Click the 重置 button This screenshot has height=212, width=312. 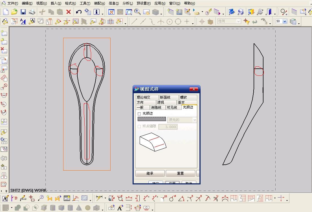(x=181, y=173)
